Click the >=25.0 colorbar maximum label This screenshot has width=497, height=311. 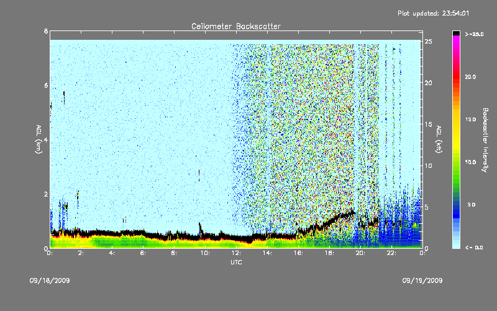pos(474,34)
